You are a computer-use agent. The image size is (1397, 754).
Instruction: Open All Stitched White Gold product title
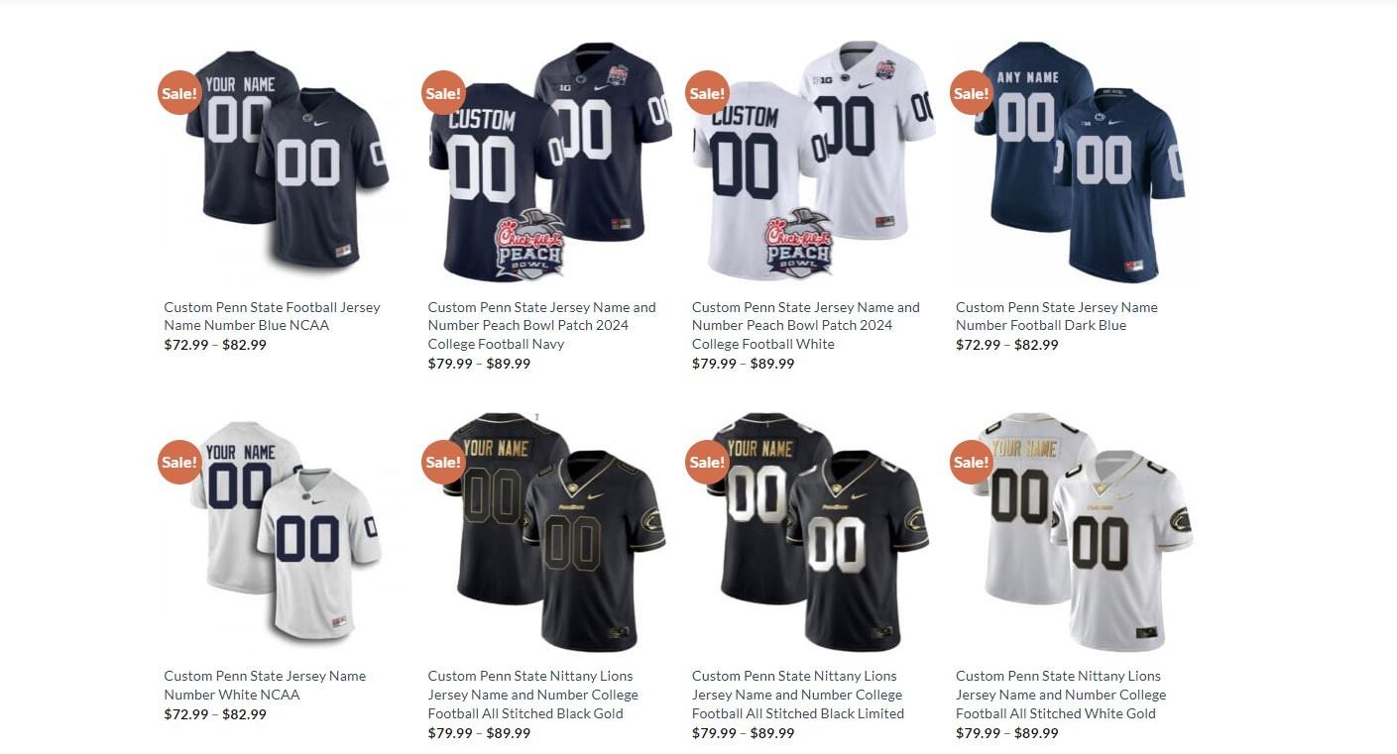click(x=1061, y=695)
